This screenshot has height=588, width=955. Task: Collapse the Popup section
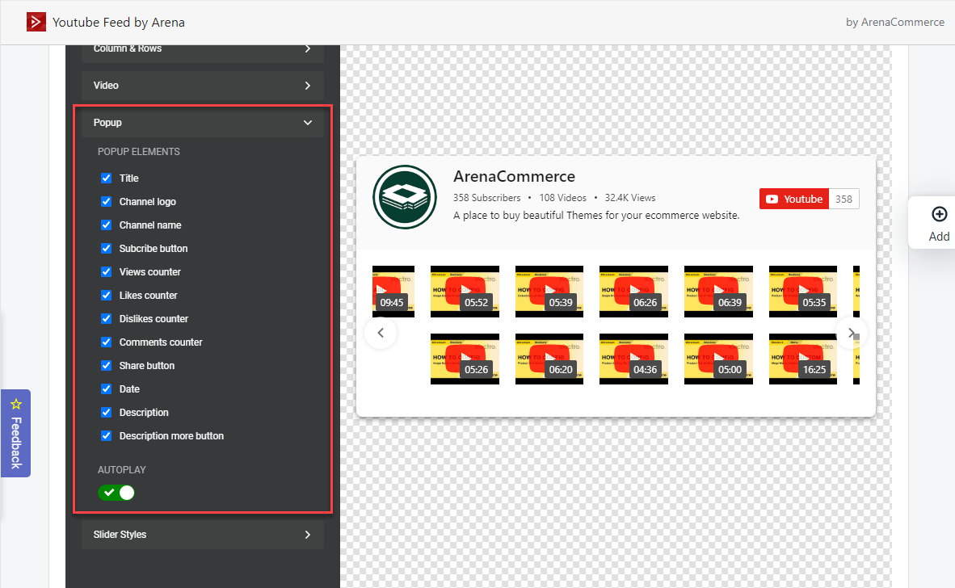pos(203,122)
